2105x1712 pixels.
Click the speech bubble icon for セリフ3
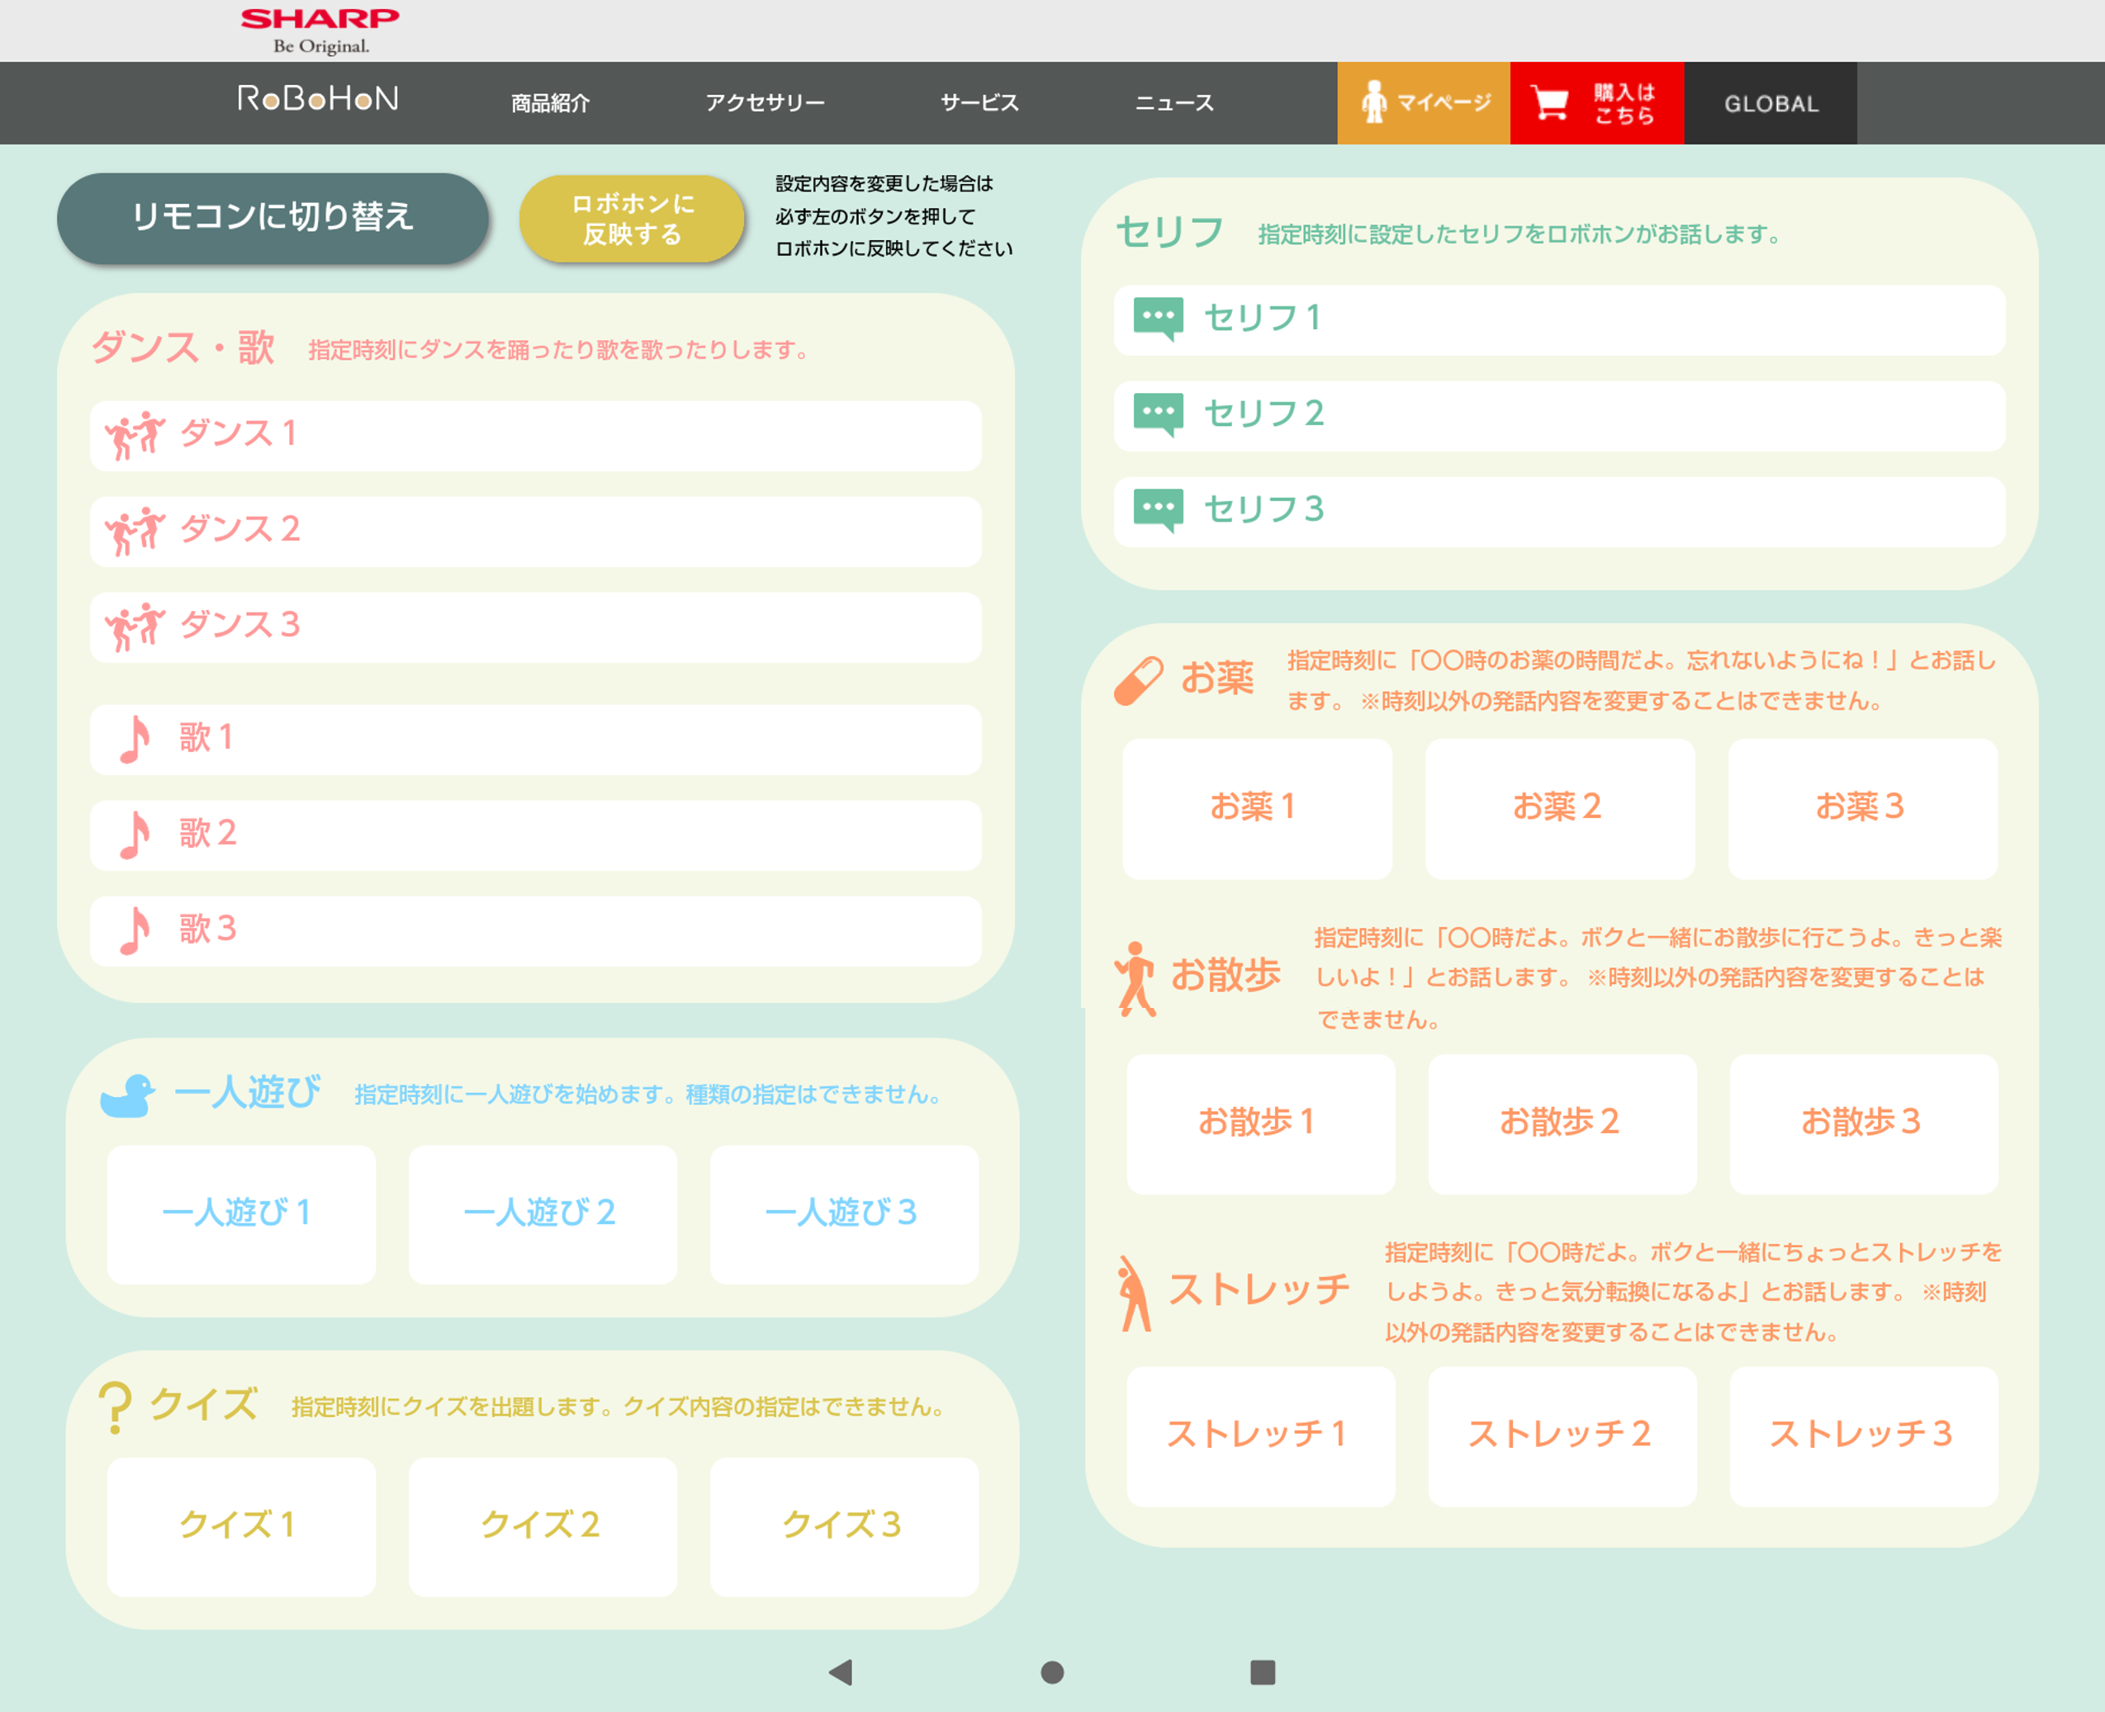[1158, 510]
